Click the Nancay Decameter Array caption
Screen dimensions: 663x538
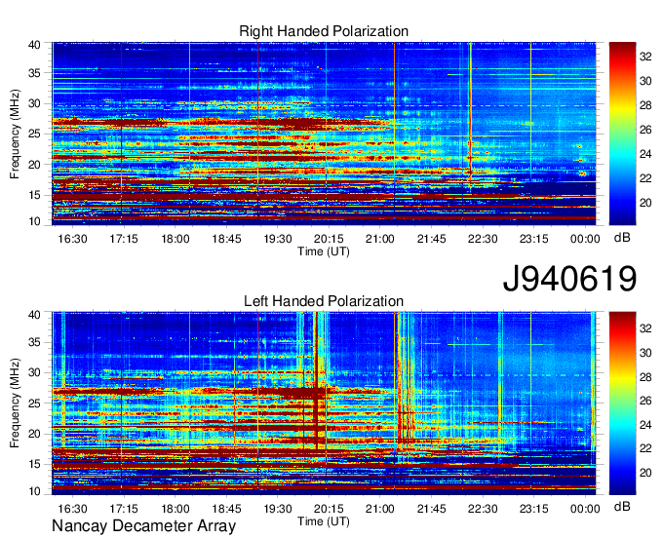click(143, 526)
